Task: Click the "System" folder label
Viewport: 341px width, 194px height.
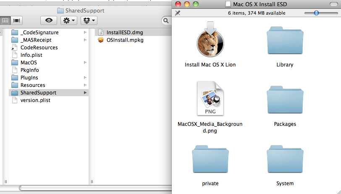Action: [285, 184]
